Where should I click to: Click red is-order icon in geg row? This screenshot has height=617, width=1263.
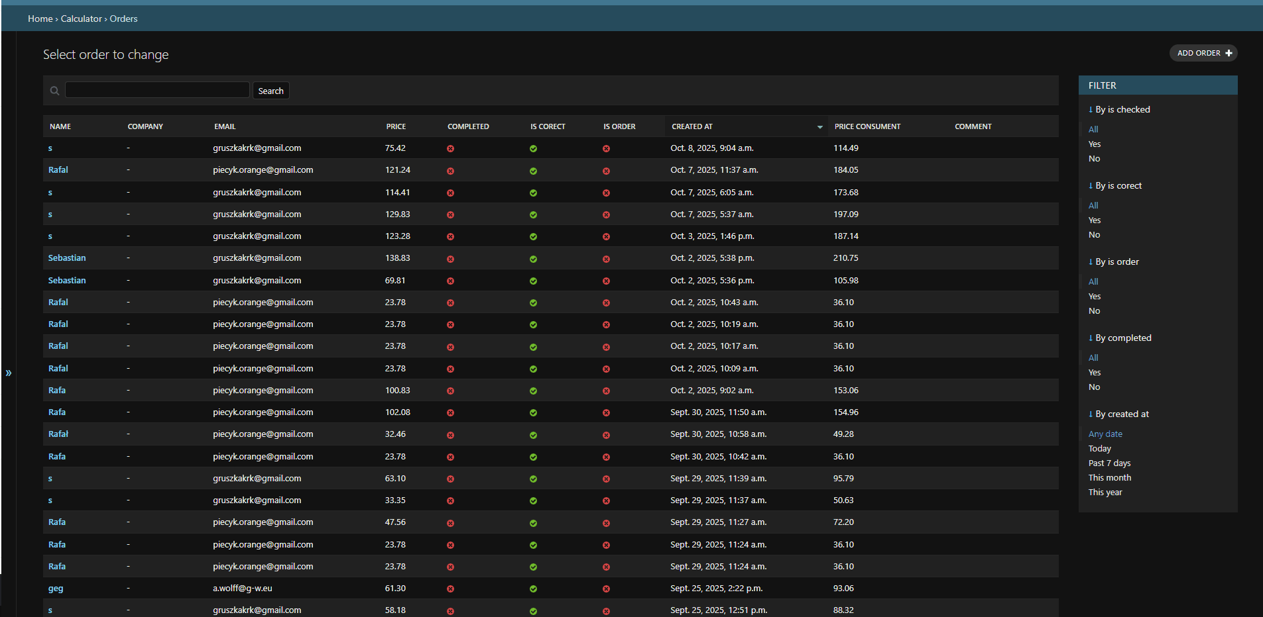(606, 589)
